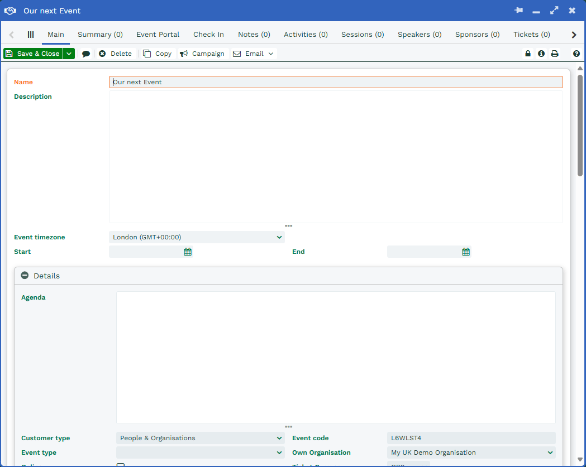Click the handshake app icon in title bar

pyautogui.click(x=10, y=11)
